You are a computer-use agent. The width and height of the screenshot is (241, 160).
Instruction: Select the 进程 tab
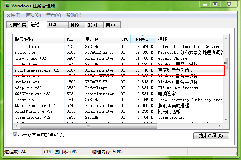(x=37, y=25)
